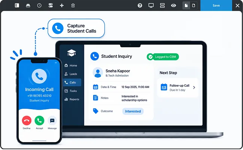Viewport: 243px width, 150px height.
Task: Click the Next Step heading
Action: point(168,73)
